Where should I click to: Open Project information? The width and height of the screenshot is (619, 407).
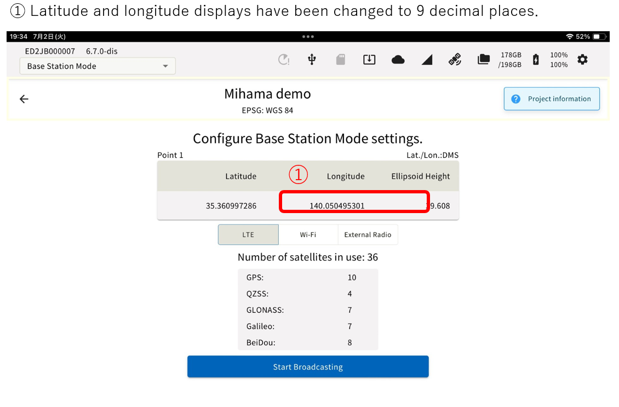coord(552,99)
